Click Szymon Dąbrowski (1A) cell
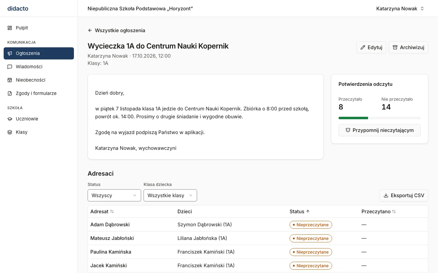The image size is (438, 273). click(x=205, y=224)
